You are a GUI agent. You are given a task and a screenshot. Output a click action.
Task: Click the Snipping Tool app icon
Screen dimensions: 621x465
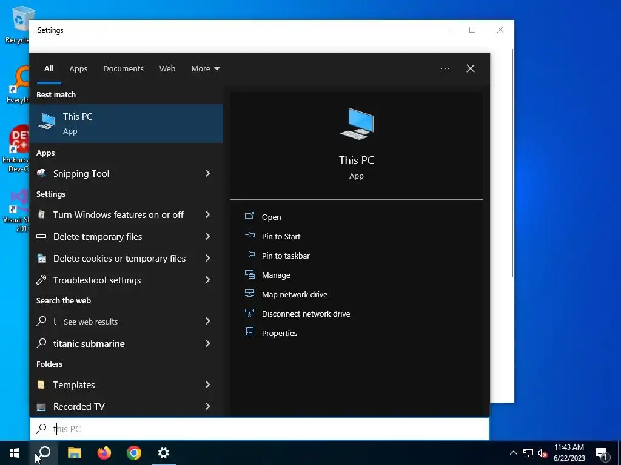point(41,173)
